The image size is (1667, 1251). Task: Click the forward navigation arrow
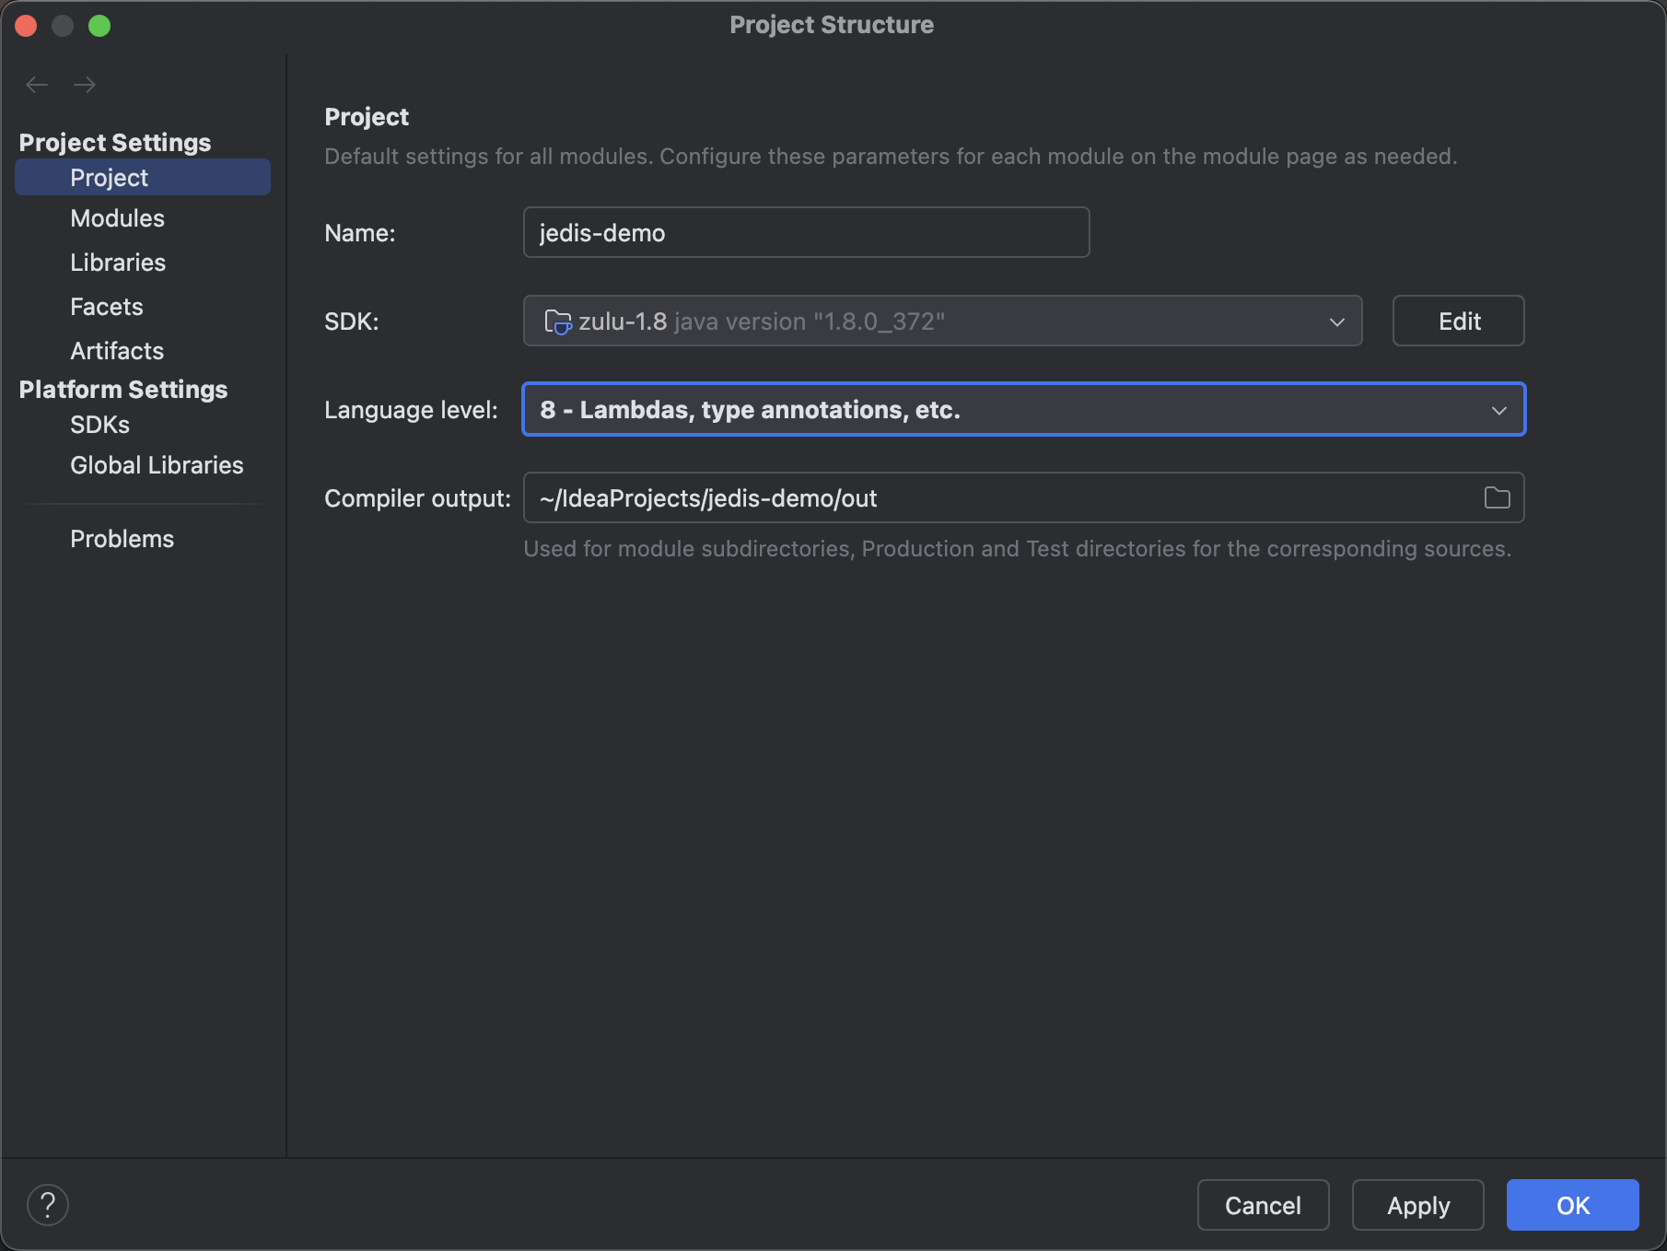tap(85, 85)
